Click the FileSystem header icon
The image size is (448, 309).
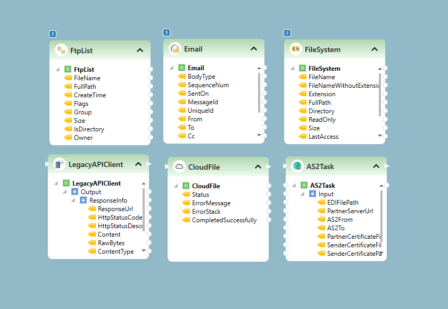pos(296,49)
